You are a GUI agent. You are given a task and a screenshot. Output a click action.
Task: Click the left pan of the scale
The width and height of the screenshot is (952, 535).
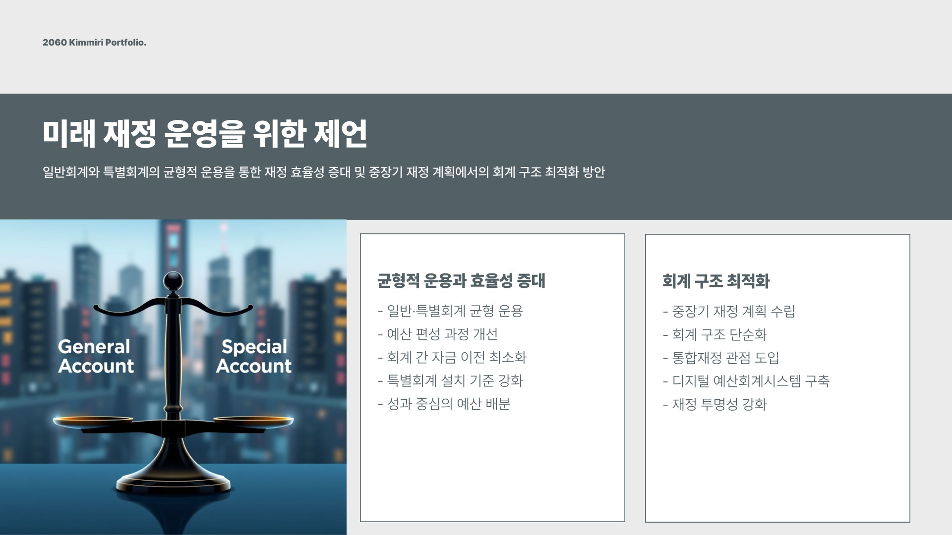click(93, 422)
